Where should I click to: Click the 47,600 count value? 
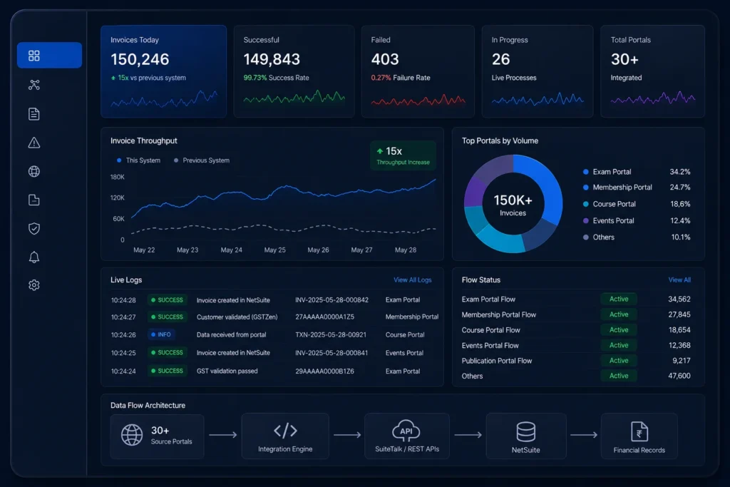679,376
